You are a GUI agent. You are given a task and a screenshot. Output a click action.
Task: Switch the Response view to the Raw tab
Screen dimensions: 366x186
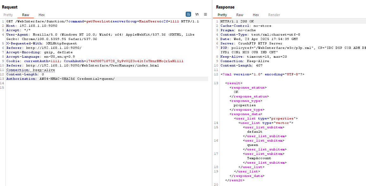(x=240, y=15)
